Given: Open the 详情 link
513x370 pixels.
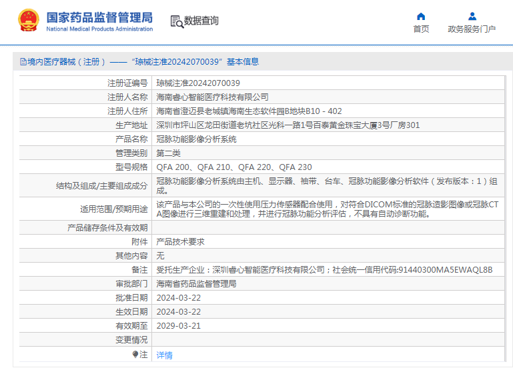Looking at the screenshot, I should 164,355.
